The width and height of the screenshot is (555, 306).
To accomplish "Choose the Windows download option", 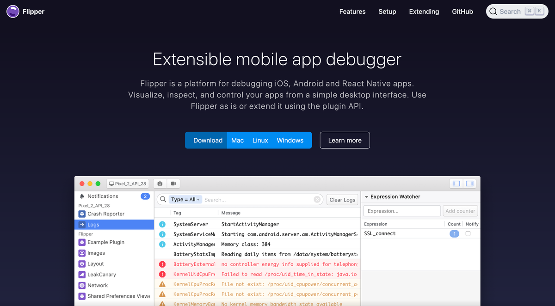I will (x=290, y=140).
